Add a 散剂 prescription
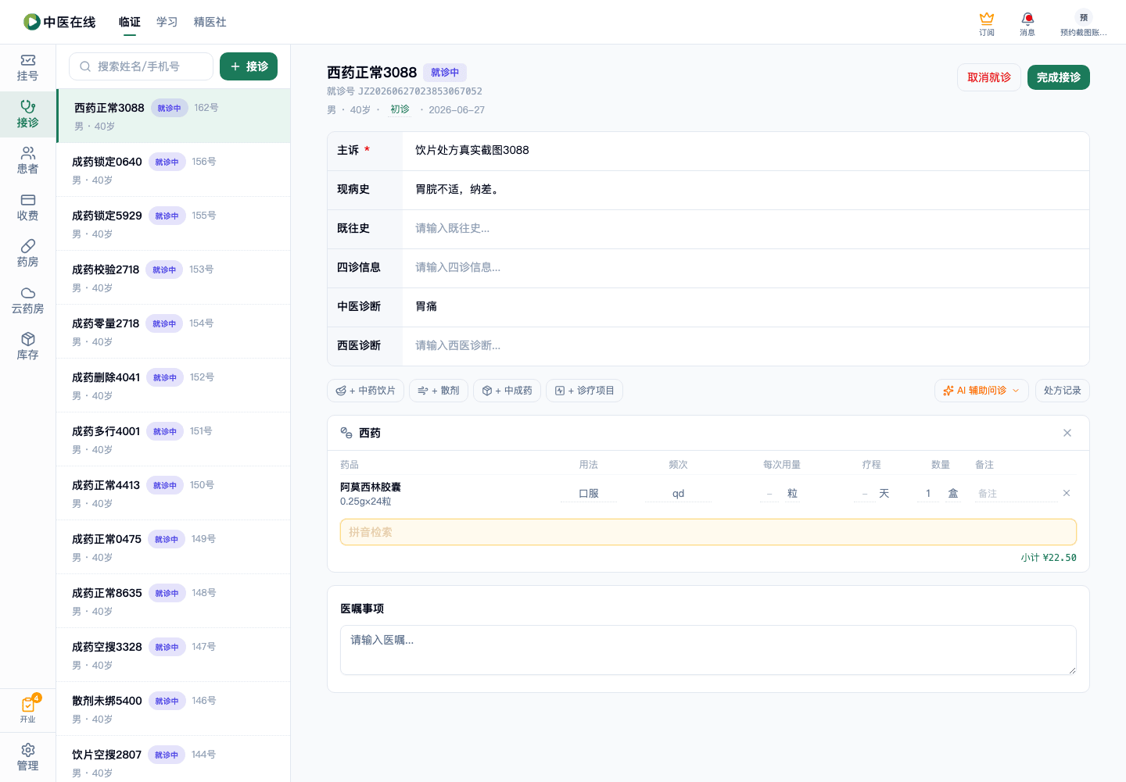Viewport: 1126px width, 782px height. click(x=439, y=391)
